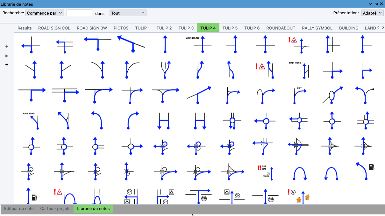Viewport: 385px width, 216px height.
Task: Select the first U-turn arch tulip symbol
Action: click(x=299, y=173)
